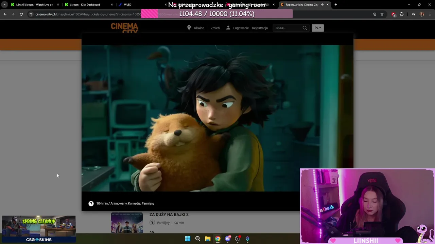Click the Cinema City logo
The width and height of the screenshot is (435, 244).
pos(124,28)
